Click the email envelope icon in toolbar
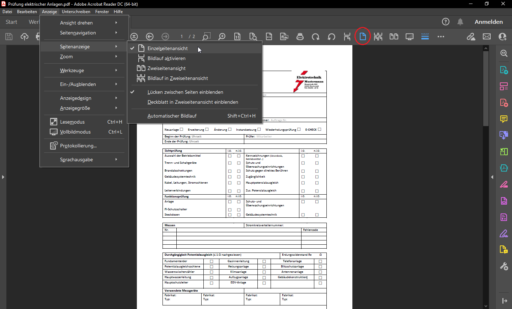The height and width of the screenshot is (309, 512). pos(487,37)
